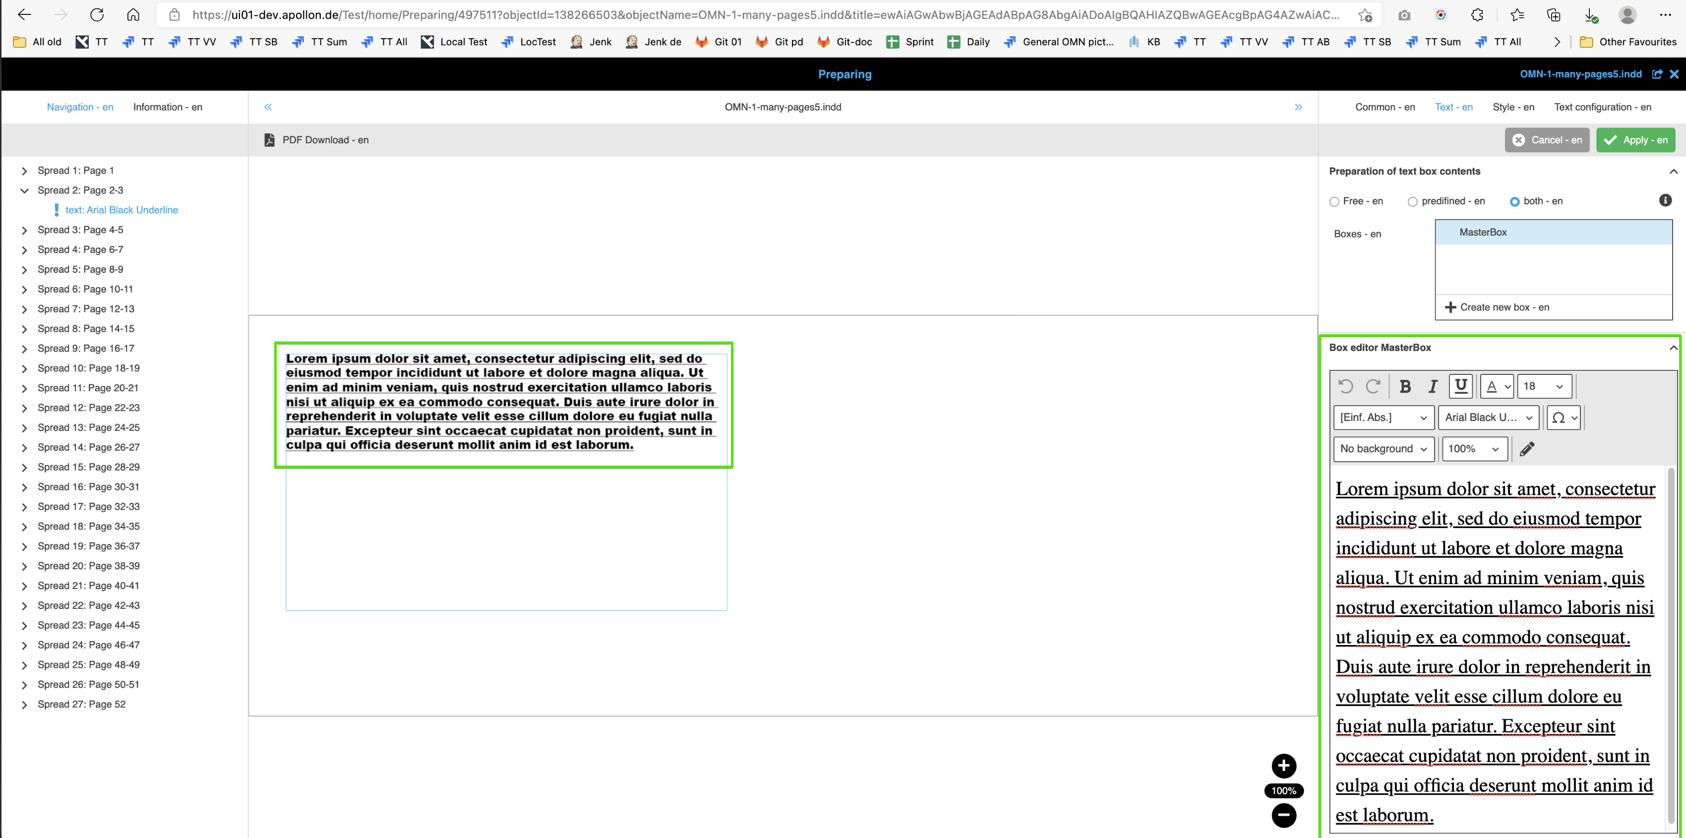Viewport: 1686px width, 838px height.
Task: Toggle italic formatting in box editor
Action: [x=1433, y=386]
